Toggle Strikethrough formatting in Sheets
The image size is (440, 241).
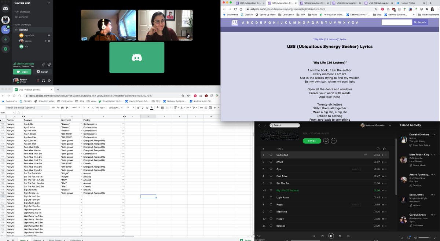(x=147, y=107)
